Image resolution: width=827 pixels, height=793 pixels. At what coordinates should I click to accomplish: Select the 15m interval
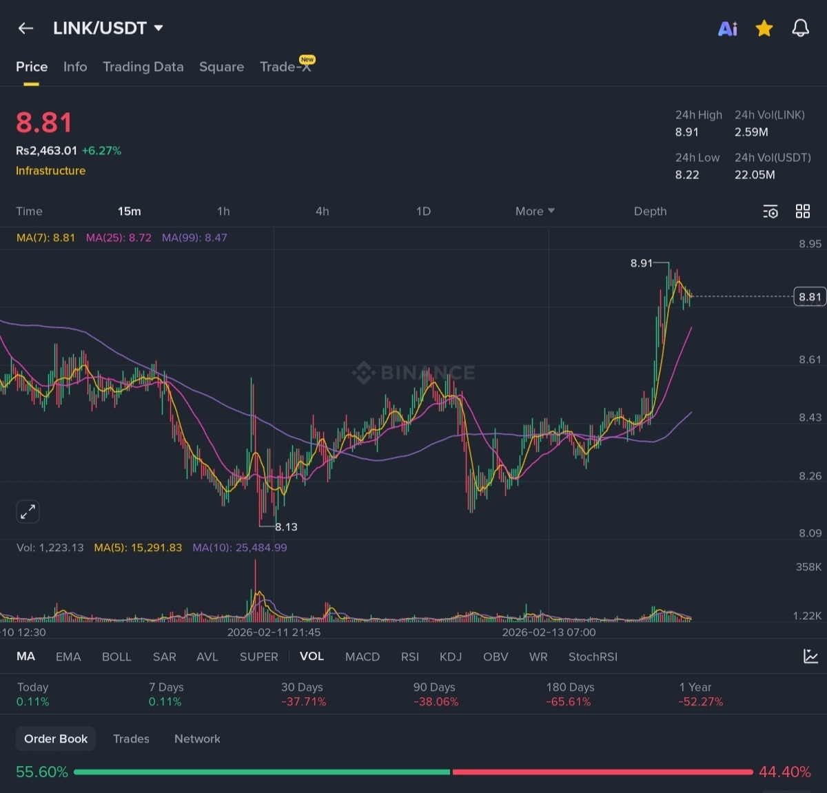tap(129, 212)
